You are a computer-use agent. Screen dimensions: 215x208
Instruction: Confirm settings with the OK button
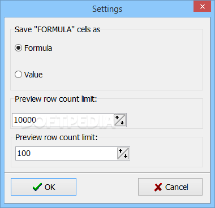click(x=44, y=187)
